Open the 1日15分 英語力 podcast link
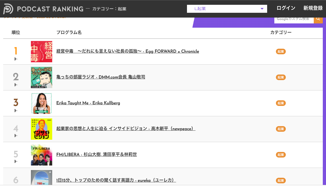The image size is (326, 186). [116, 180]
